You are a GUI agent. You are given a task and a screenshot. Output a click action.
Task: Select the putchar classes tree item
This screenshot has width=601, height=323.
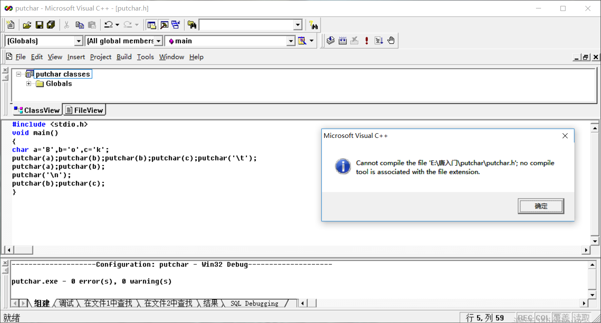pyautogui.click(x=63, y=74)
